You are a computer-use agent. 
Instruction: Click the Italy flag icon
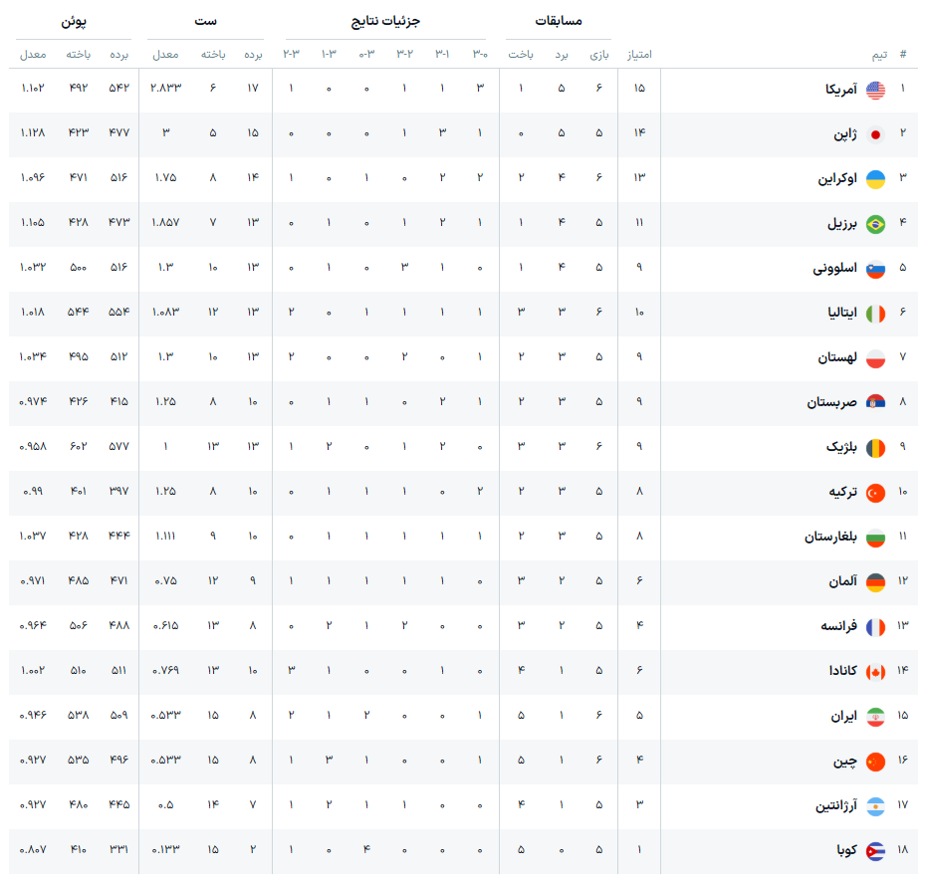pos(875,314)
